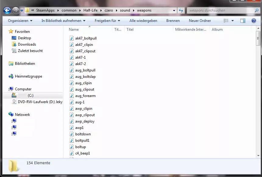Click the audio icon of aug_boltslap
262x177 pixels.
(x=72, y=77)
